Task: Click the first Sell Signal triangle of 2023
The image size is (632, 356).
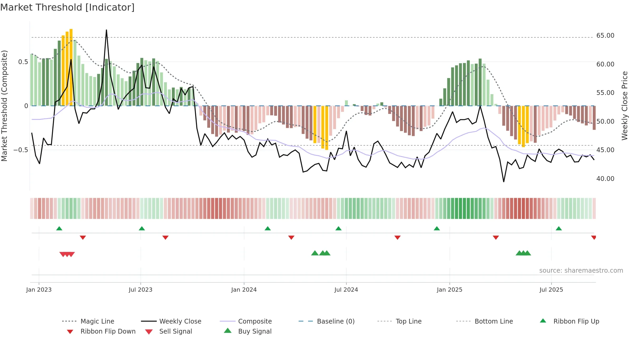Action: point(63,254)
